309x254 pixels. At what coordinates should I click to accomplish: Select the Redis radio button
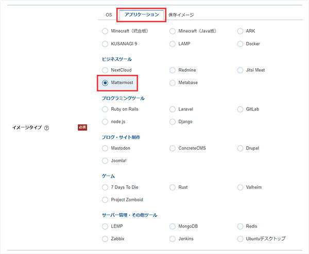[x=240, y=226]
